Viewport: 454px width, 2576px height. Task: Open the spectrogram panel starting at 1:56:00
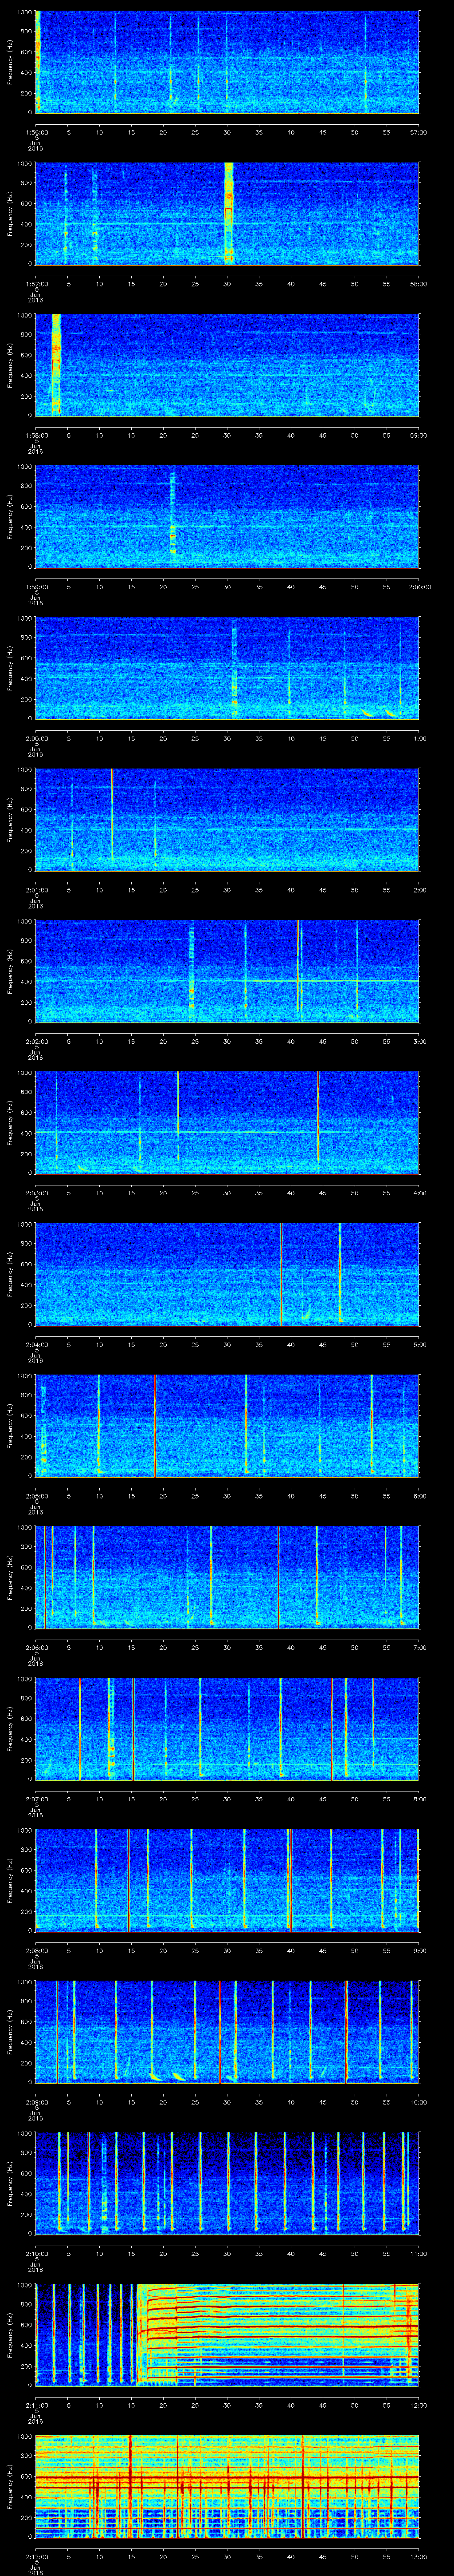(227, 62)
